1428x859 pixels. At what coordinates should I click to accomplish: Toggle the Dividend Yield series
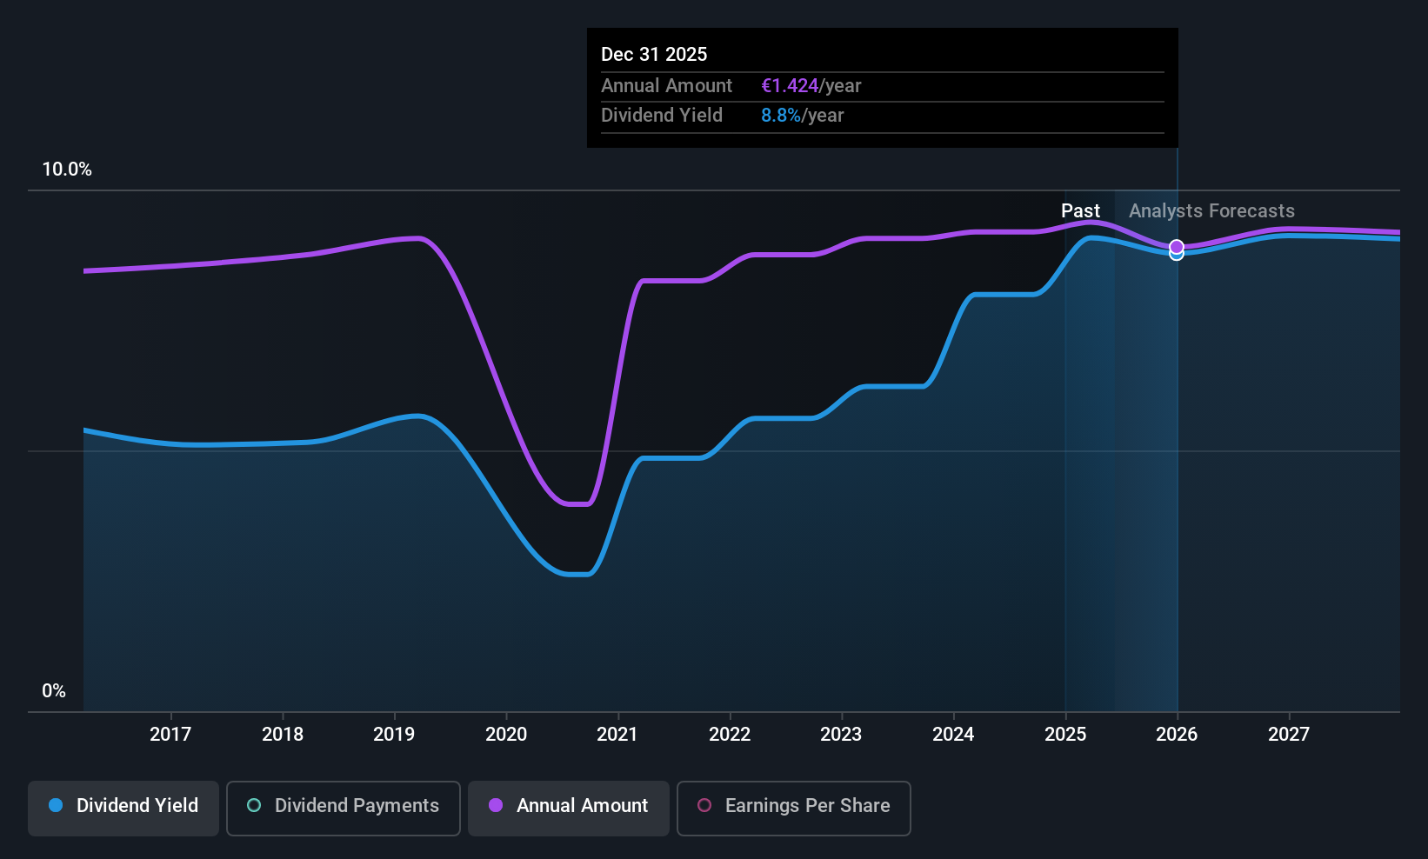123,808
